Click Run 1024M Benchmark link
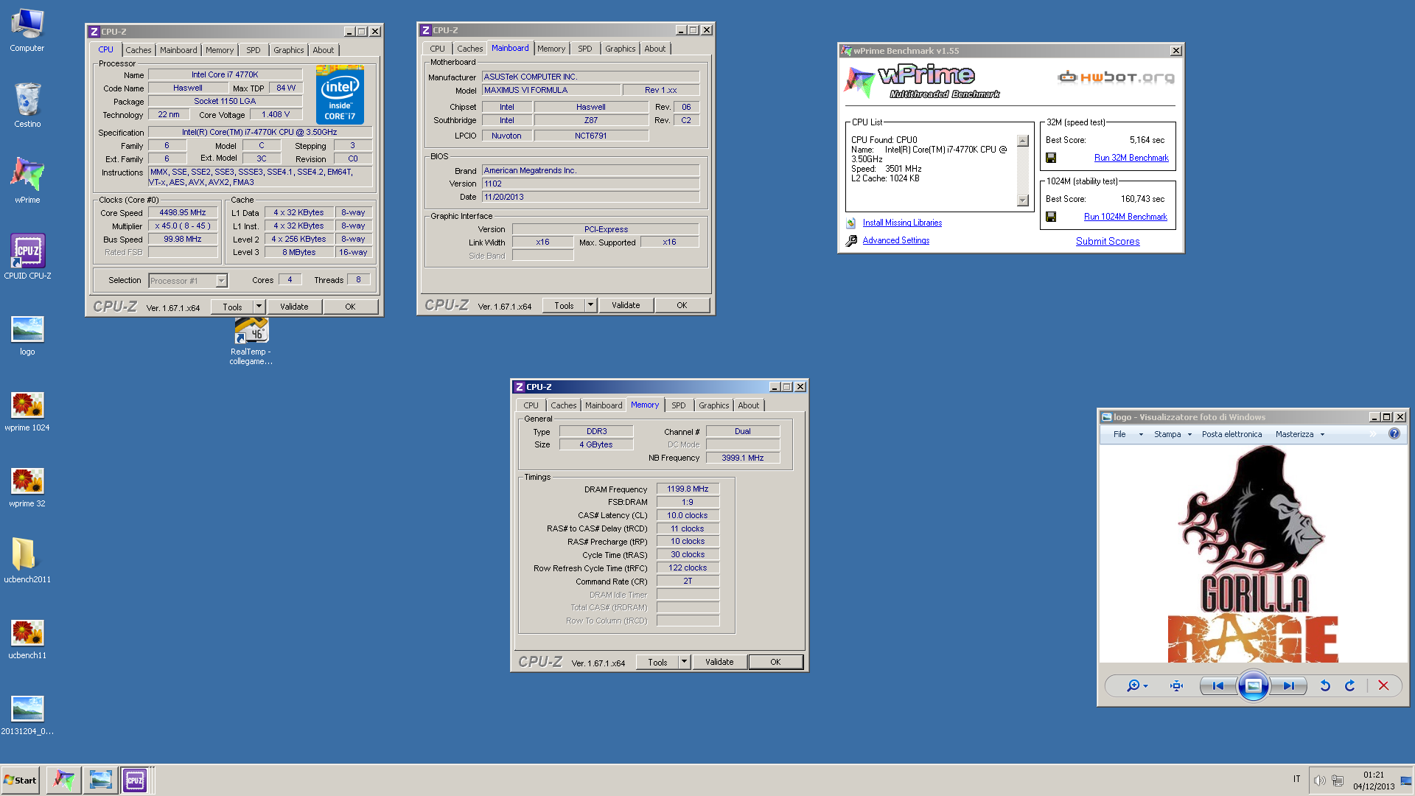Viewport: 1415px width, 796px height. (1125, 217)
